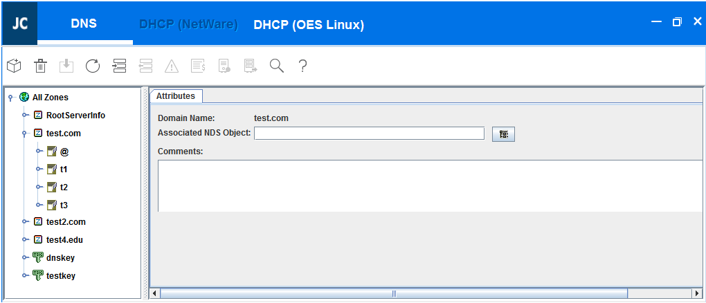Click the Import DNS database icon

coord(119,66)
